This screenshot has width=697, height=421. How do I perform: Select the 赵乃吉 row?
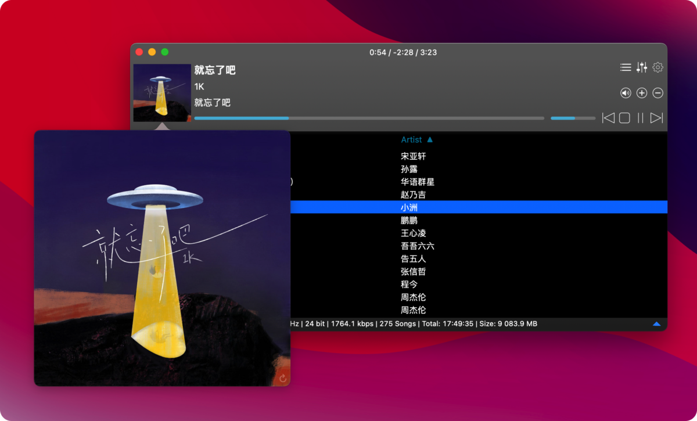coord(479,195)
